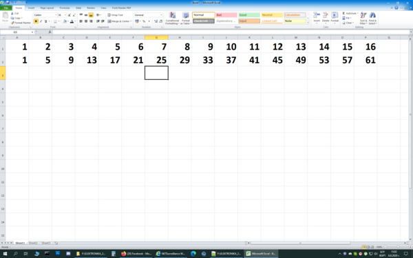Apply Percent Style to cell
Screen dimensions: 413x258
pyautogui.click(x=144, y=21)
